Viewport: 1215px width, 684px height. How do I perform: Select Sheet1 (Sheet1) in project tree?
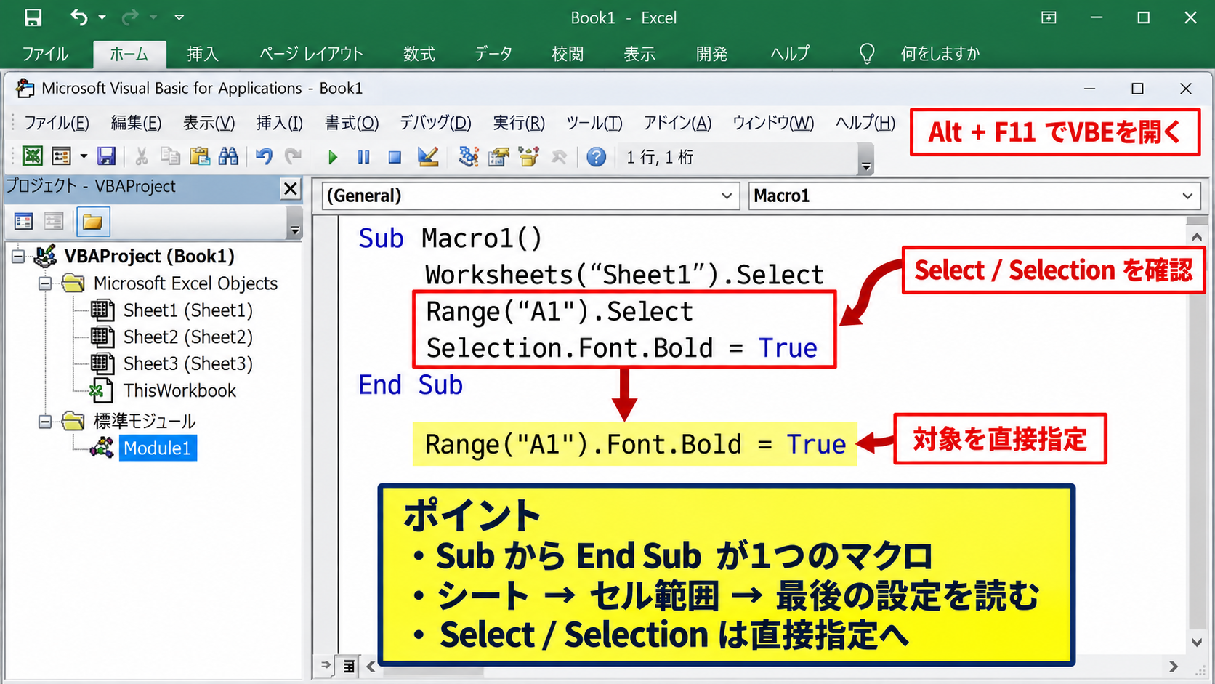coord(187,310)
